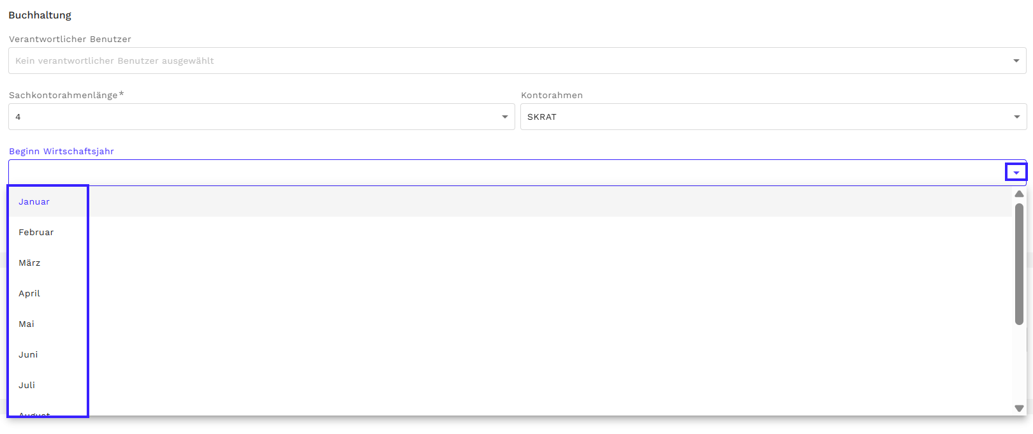This screenshot has height=434, width=1033.
Task: Select Juni month option
Action: click(28, 354)
